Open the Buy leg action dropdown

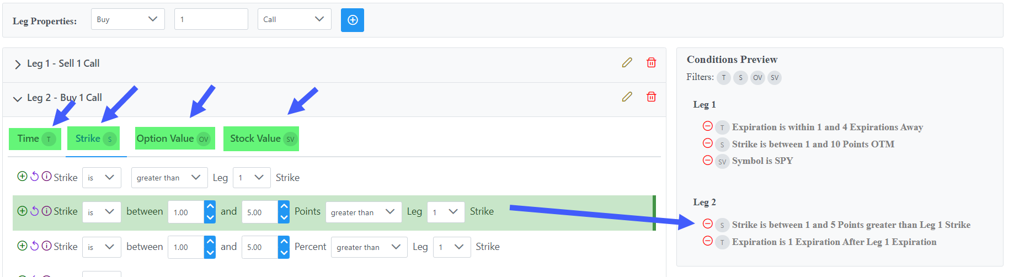(127, 19)
